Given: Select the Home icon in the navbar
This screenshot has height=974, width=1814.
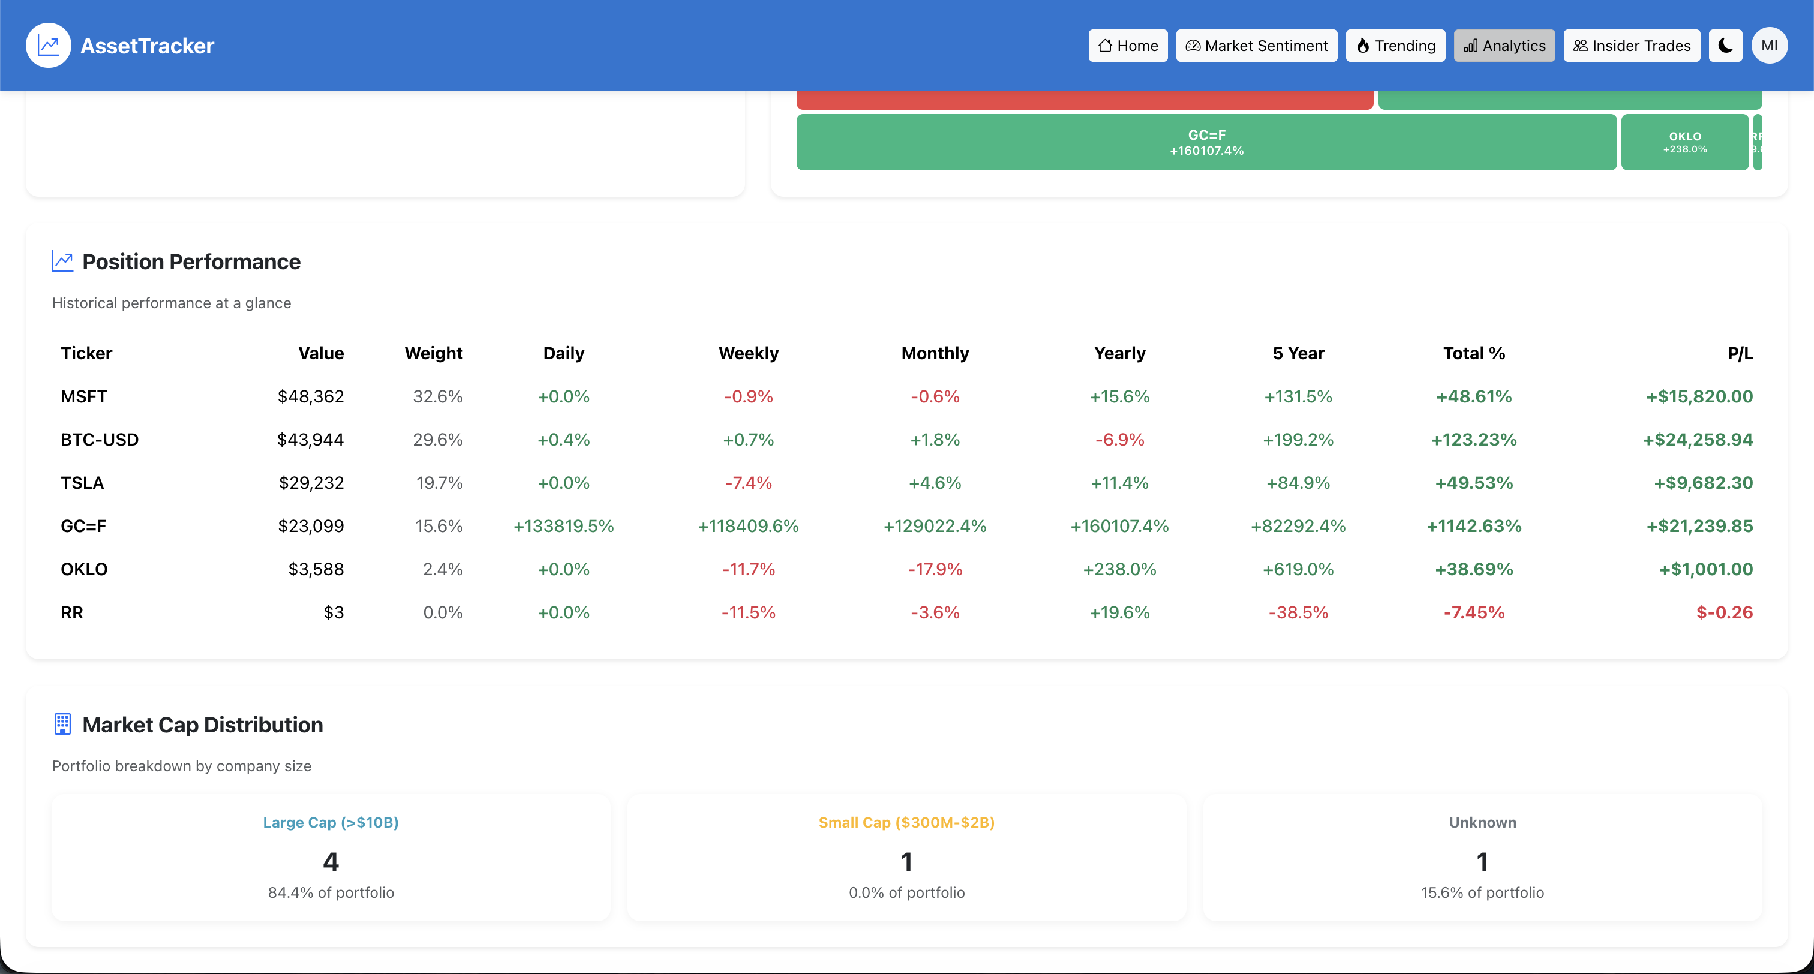Looking at the screenshot, I should click(x=1106, y=45).
